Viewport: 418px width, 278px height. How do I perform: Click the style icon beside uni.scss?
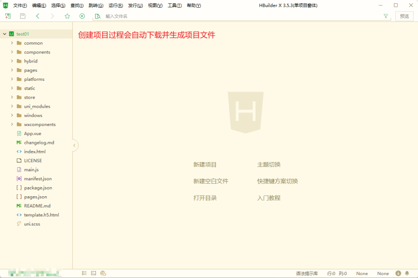[19, 224]
